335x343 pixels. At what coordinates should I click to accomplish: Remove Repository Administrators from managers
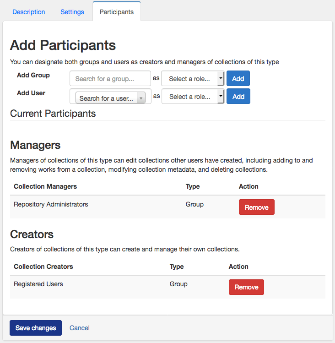tap(256, 207)
